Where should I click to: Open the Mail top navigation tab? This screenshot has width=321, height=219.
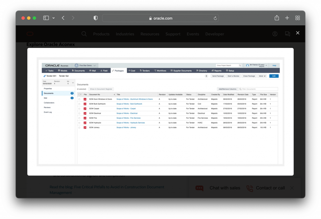(x=92, y=70)
